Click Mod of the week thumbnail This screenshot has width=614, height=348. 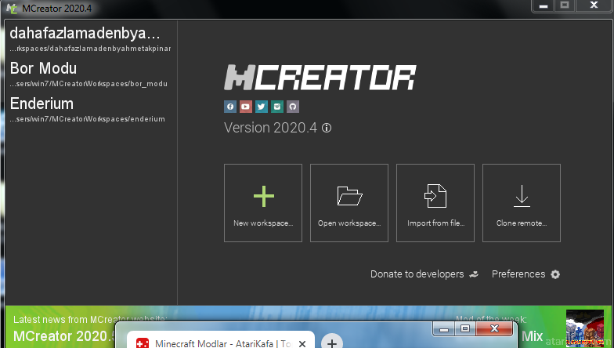click(584, 328)
